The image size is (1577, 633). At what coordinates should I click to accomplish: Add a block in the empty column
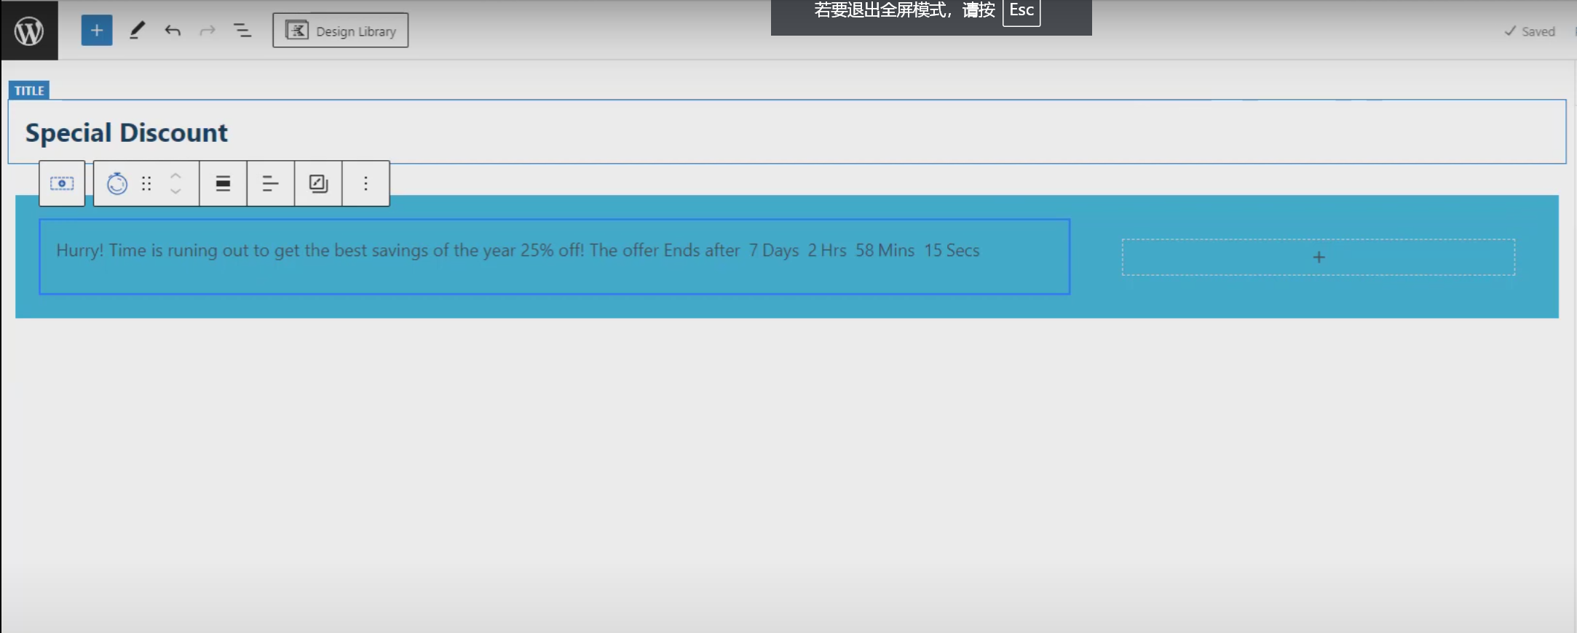[1319, 257]
